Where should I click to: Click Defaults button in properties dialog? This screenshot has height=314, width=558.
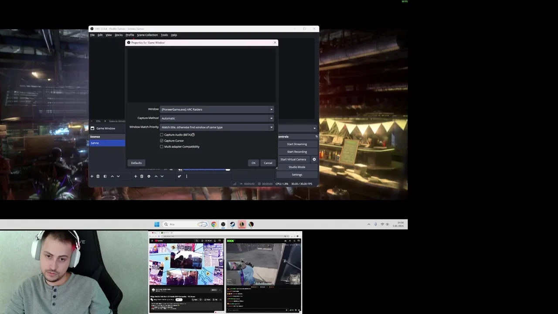pyautogui.click(x=136, y=163)
